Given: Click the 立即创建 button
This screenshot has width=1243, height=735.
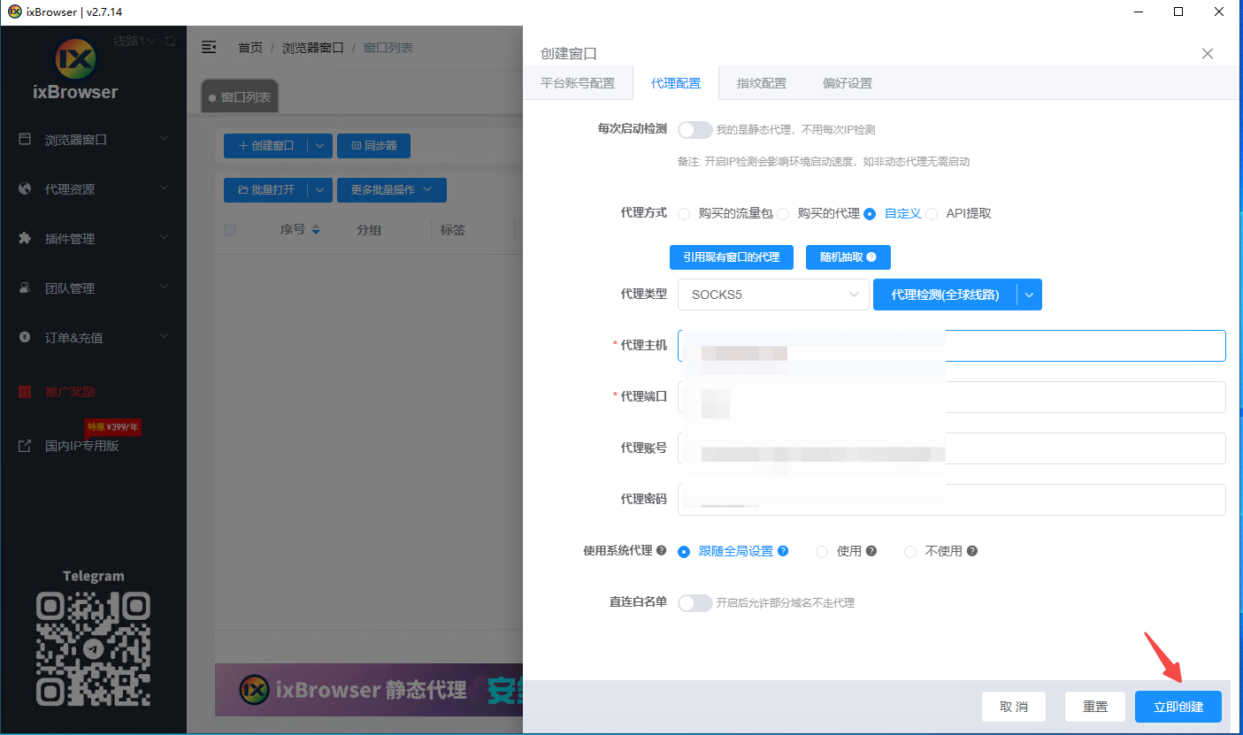Looking at the screenshot, I should click(1178, 707).
